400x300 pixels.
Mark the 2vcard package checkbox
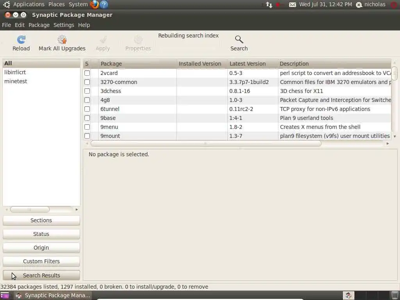(87, 73)
